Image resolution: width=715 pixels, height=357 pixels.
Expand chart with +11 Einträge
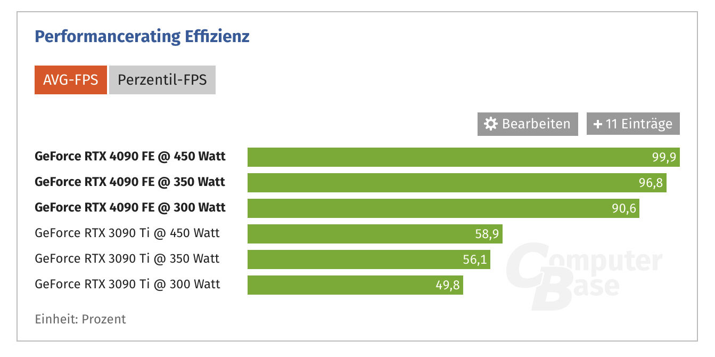coord(633,124)
